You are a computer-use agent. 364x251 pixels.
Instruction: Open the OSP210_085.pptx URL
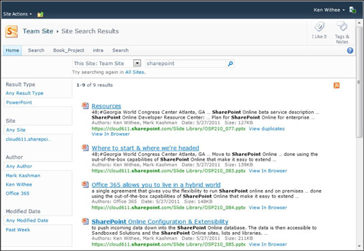169,244
